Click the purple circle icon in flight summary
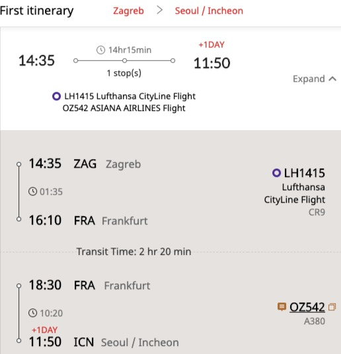 tap(56, 96)
